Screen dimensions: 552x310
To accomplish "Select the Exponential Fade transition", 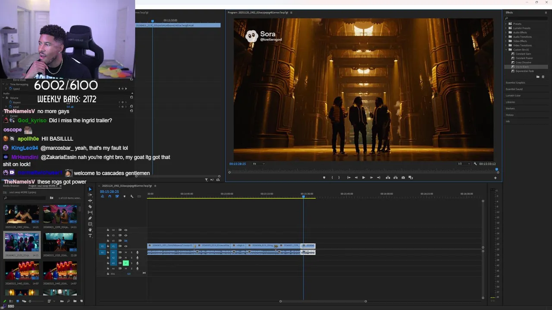I will point(525,71).
